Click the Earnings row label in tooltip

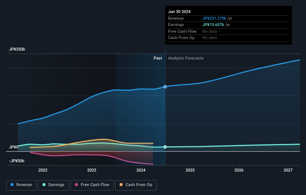(x=176, y=25)
